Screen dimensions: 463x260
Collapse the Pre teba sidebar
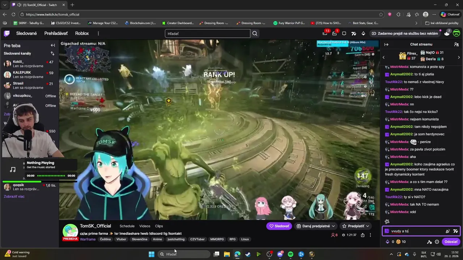pos(53,45)
